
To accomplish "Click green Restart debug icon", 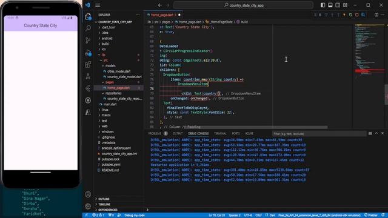I will [x=350, y=15].
